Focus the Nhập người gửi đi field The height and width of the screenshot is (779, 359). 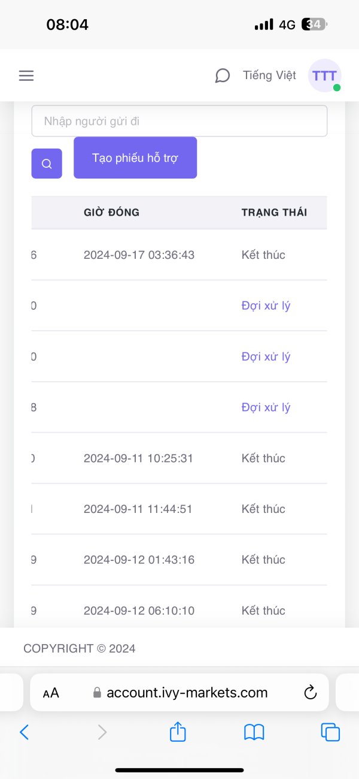pos(180,121)
